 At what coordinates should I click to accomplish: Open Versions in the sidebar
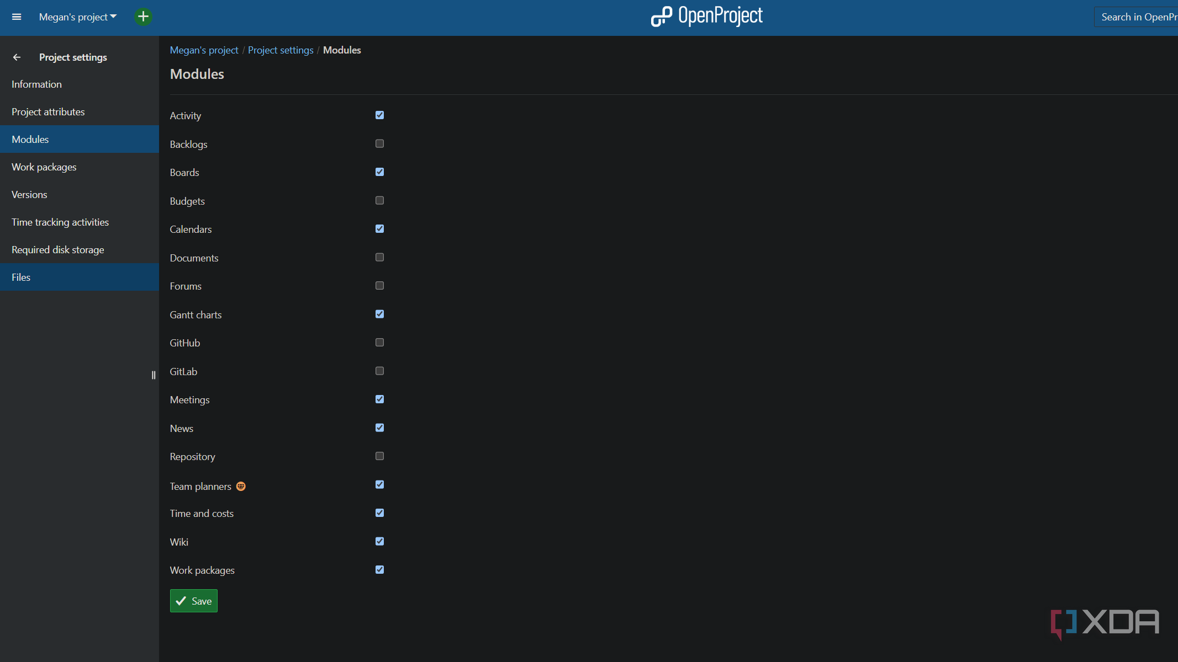pos(80,194)
